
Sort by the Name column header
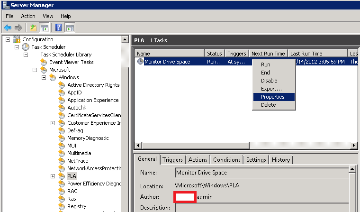coord(169,53)
